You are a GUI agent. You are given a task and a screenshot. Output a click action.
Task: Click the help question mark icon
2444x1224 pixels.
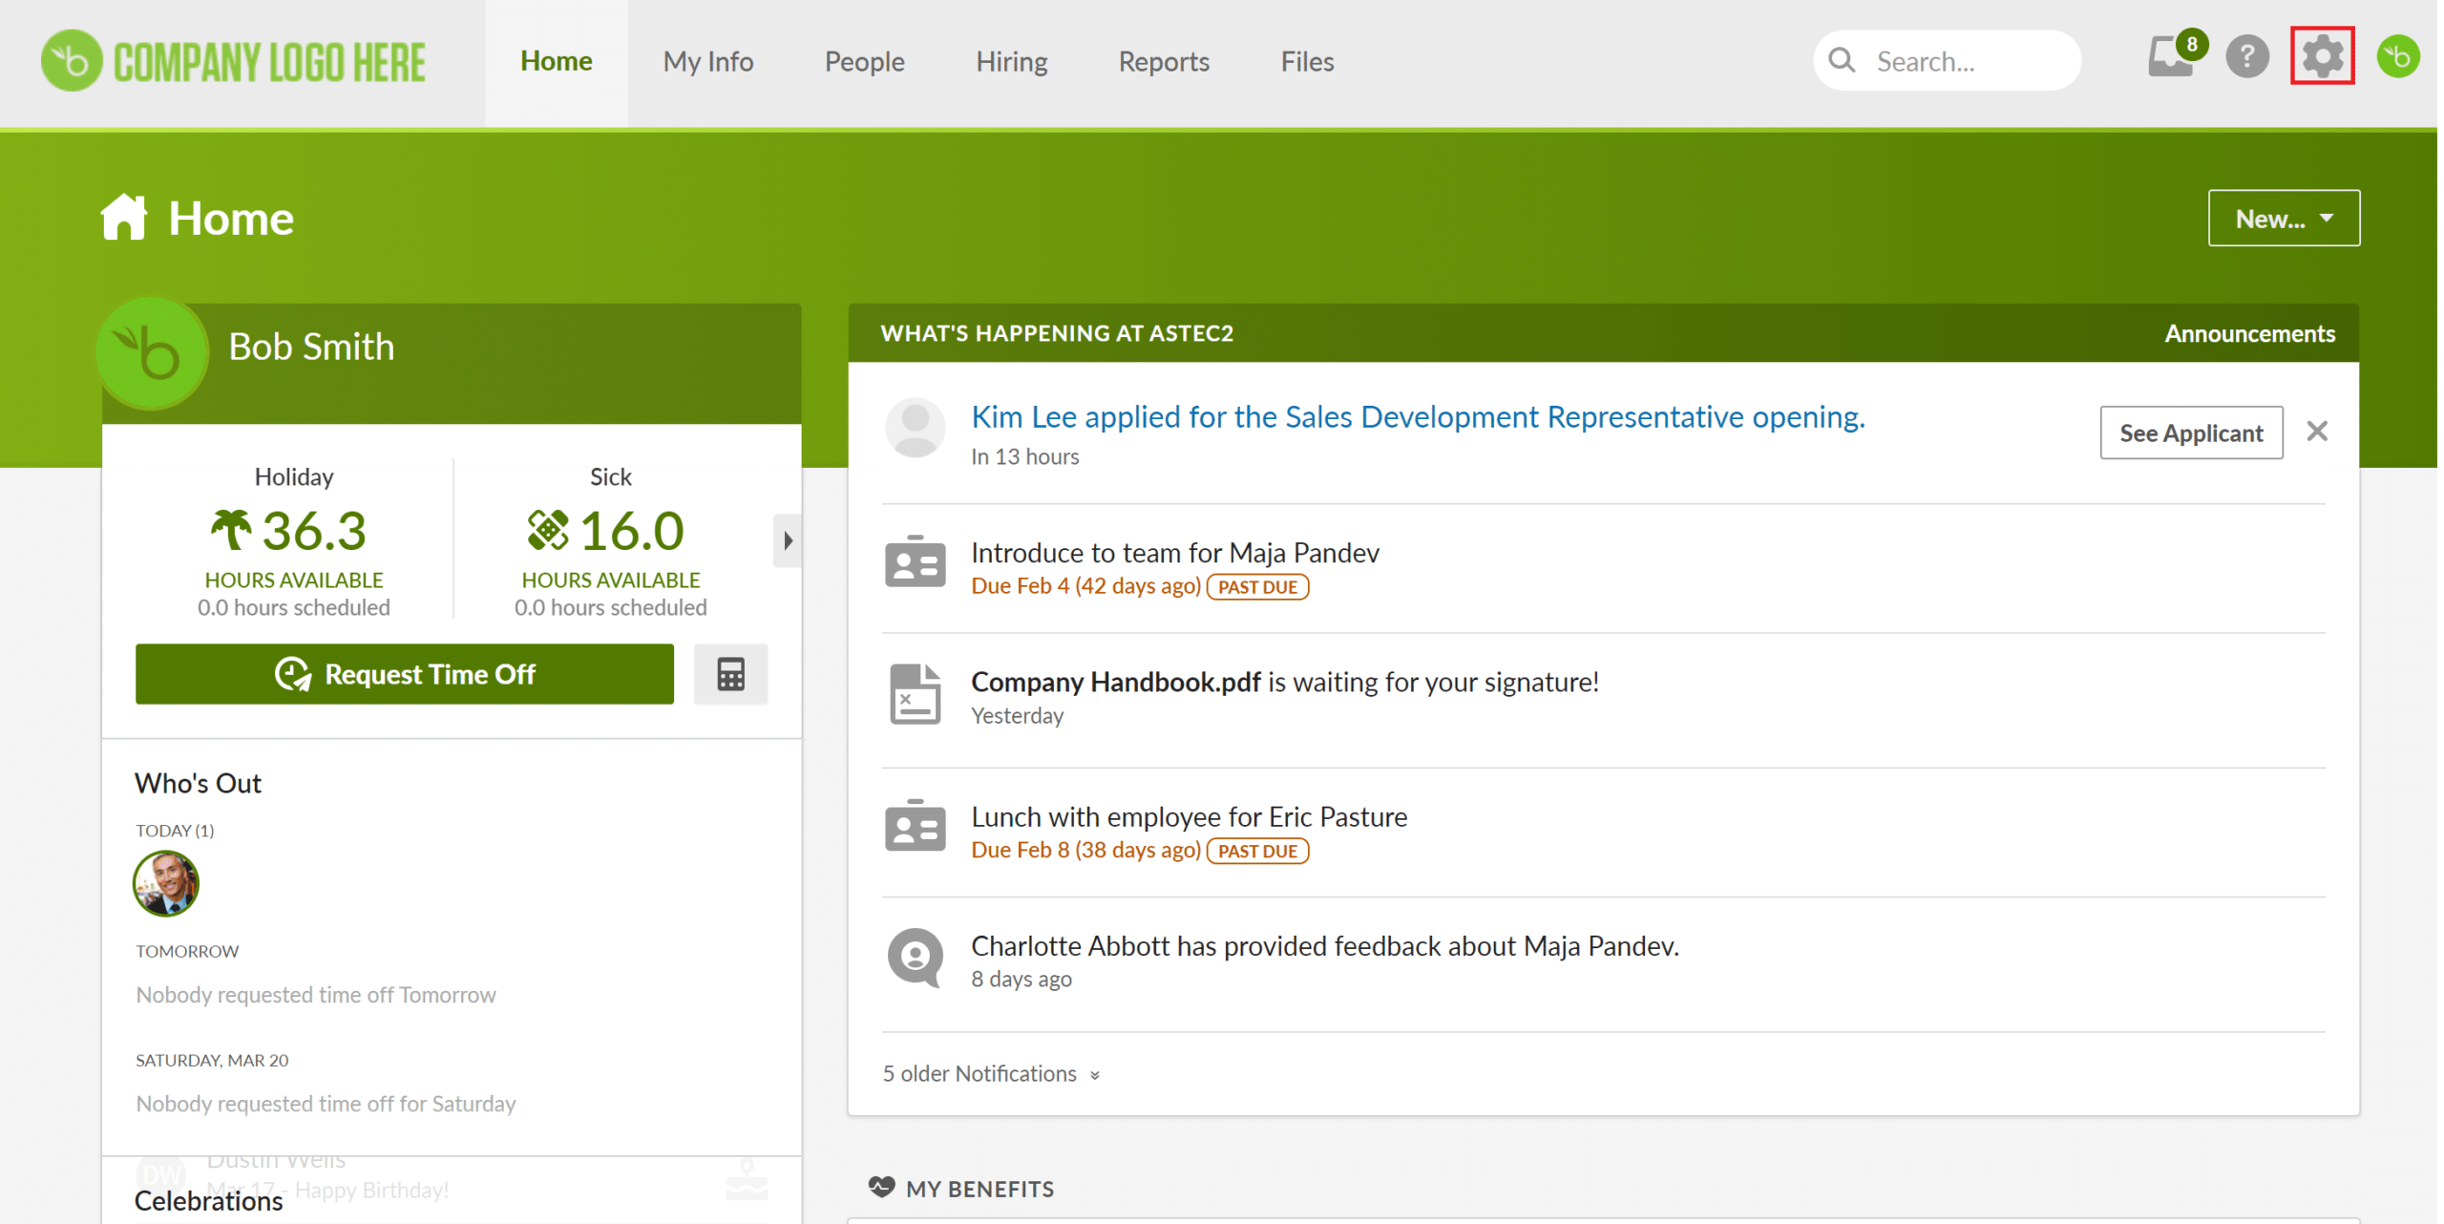(2246, 57)
